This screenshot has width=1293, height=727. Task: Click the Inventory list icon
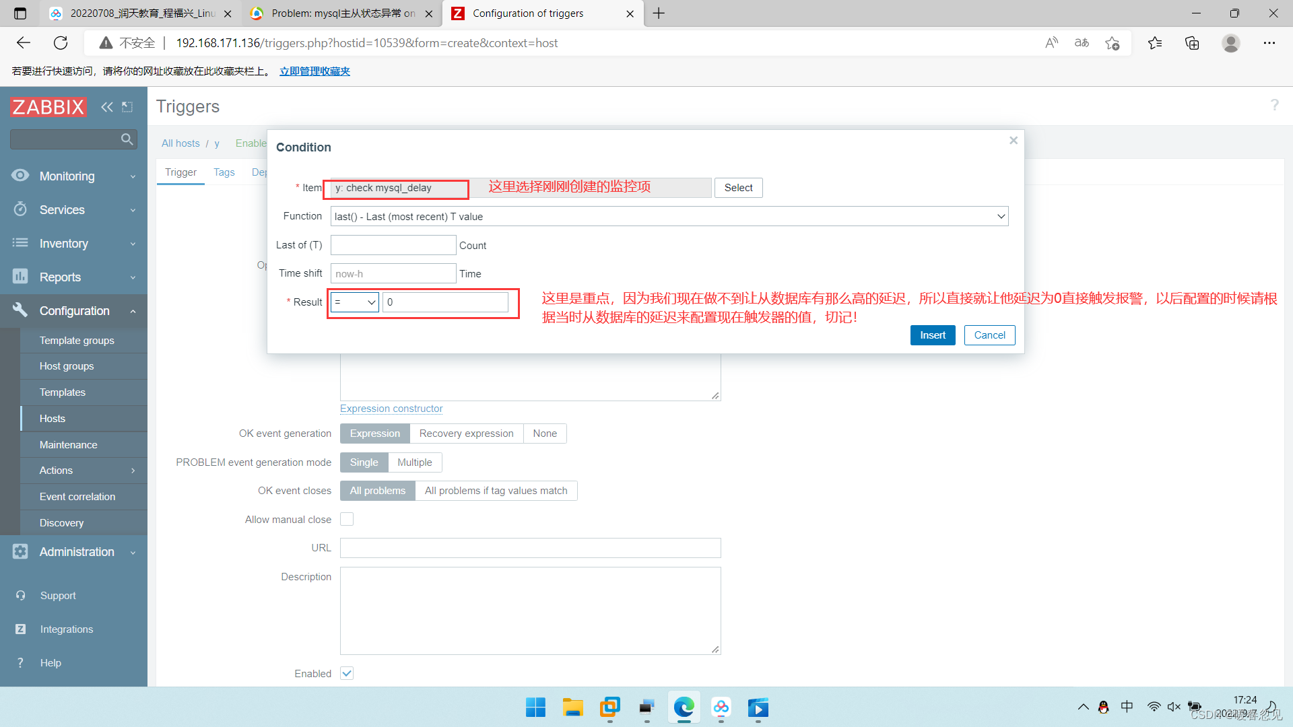pyautogui.click(x=20, y=243)
